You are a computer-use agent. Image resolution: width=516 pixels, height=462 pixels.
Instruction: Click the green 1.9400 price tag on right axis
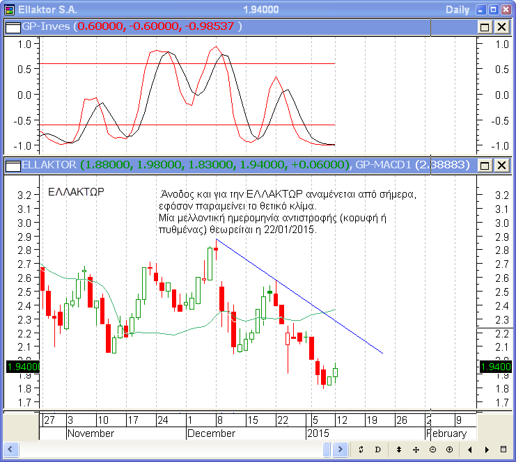(496, 367)
